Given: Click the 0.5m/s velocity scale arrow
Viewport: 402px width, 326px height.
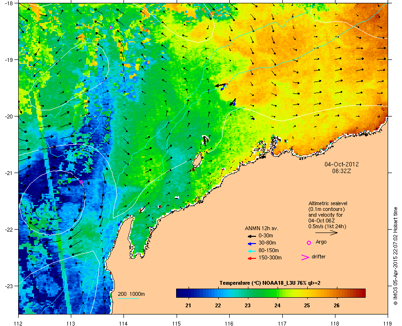Looking at the screenshot, I should 326,233.
